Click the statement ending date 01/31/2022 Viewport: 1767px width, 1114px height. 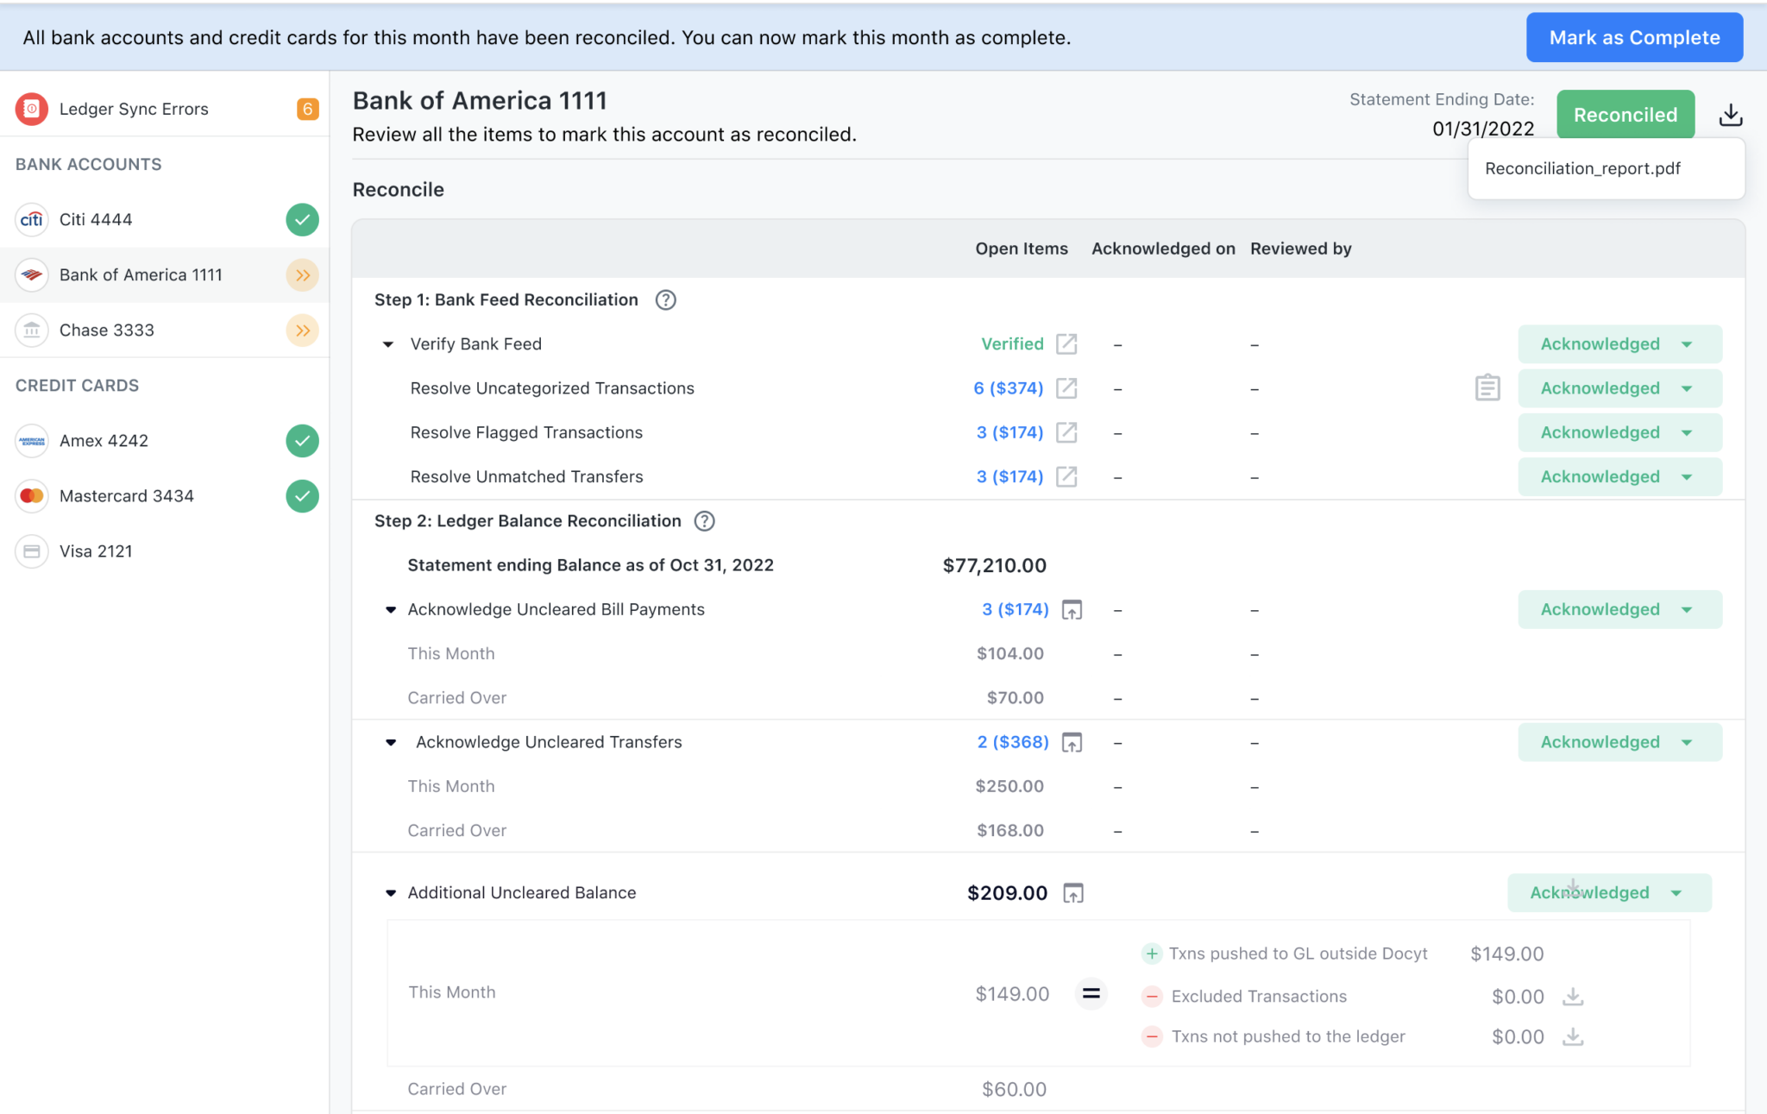coord(1483,129)
